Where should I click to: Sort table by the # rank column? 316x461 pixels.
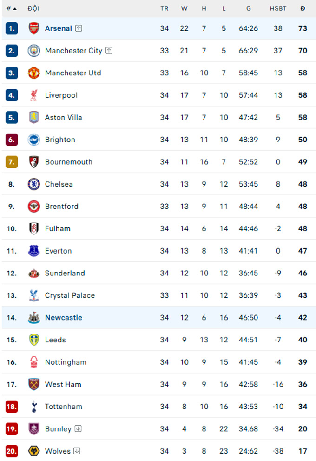click(12, 8)
